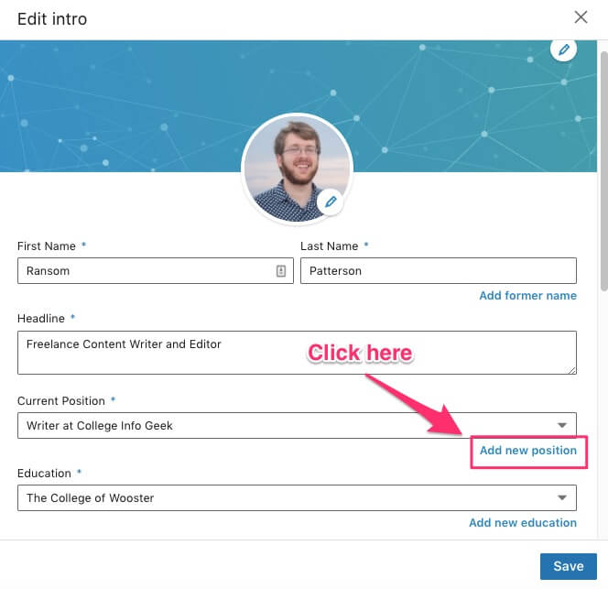Close the Edit intro dialog

click(x=581, y=17)
